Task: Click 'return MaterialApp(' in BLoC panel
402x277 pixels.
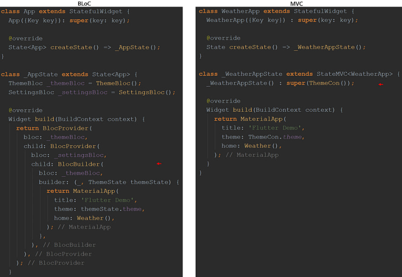Action: tap(83, 191)
